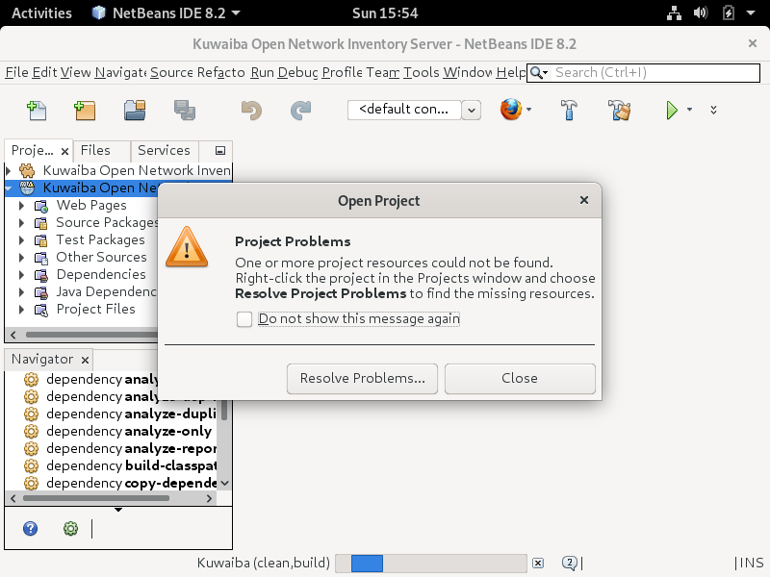Click the Build Project hammer icon
Screen dimensions: 770x577
coord(569,111)
